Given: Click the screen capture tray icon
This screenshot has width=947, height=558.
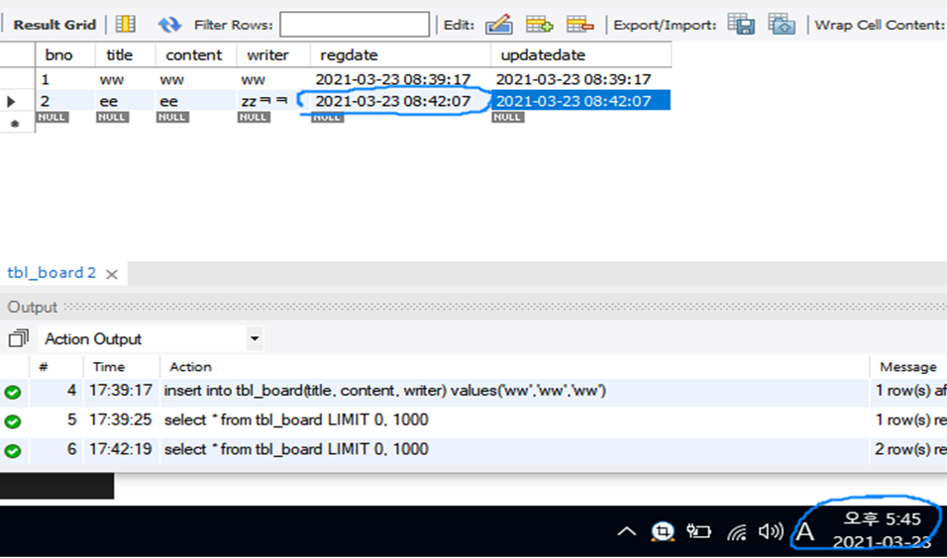Looking at the screenshot, I should (663, 531).
